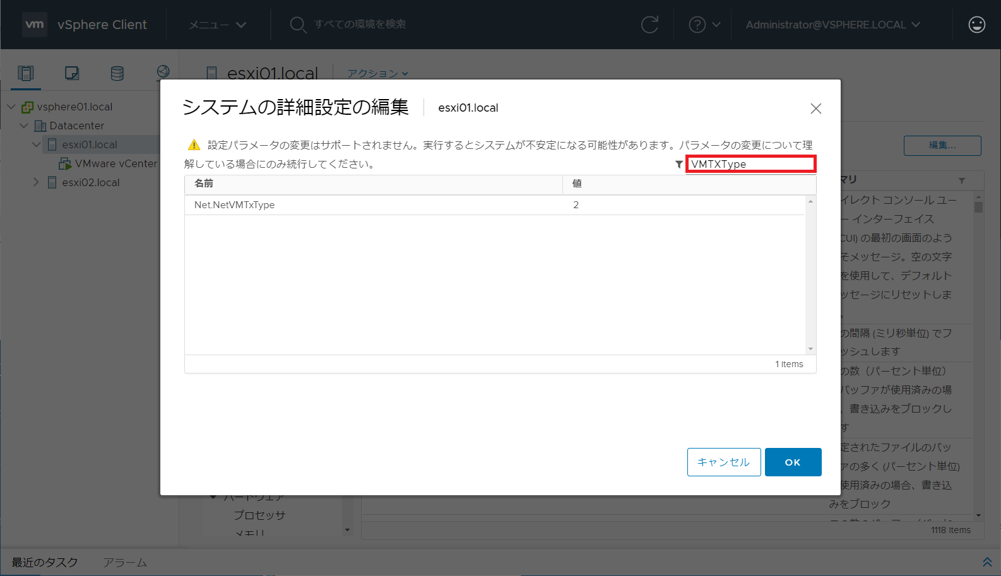Select the Net.NetVMTxType row name
Viewport: 1001px width, 576px height.
click(235, 205)
